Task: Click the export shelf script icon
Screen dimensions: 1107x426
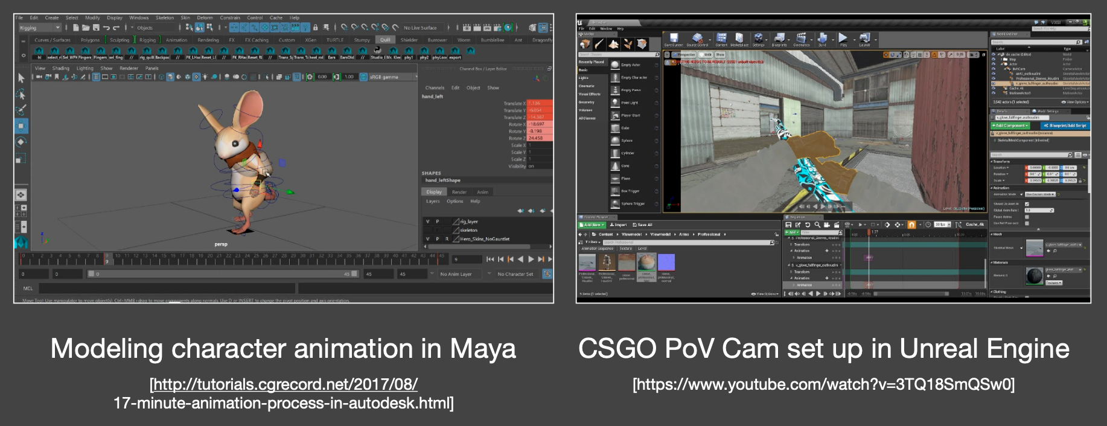Action: point(455,52)
